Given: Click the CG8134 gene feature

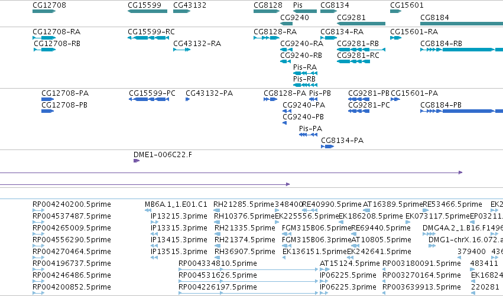Looking at the screenshot, I should click(x=329, y=11).
